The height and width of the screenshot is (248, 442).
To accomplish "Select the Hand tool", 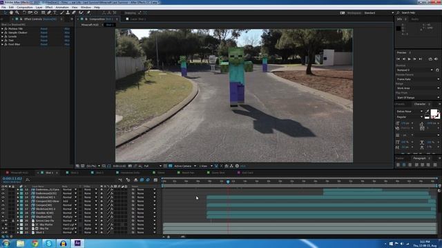I will (11, 12).
